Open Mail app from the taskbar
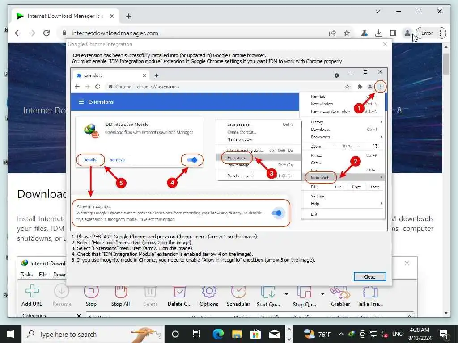 click(275, 334)
